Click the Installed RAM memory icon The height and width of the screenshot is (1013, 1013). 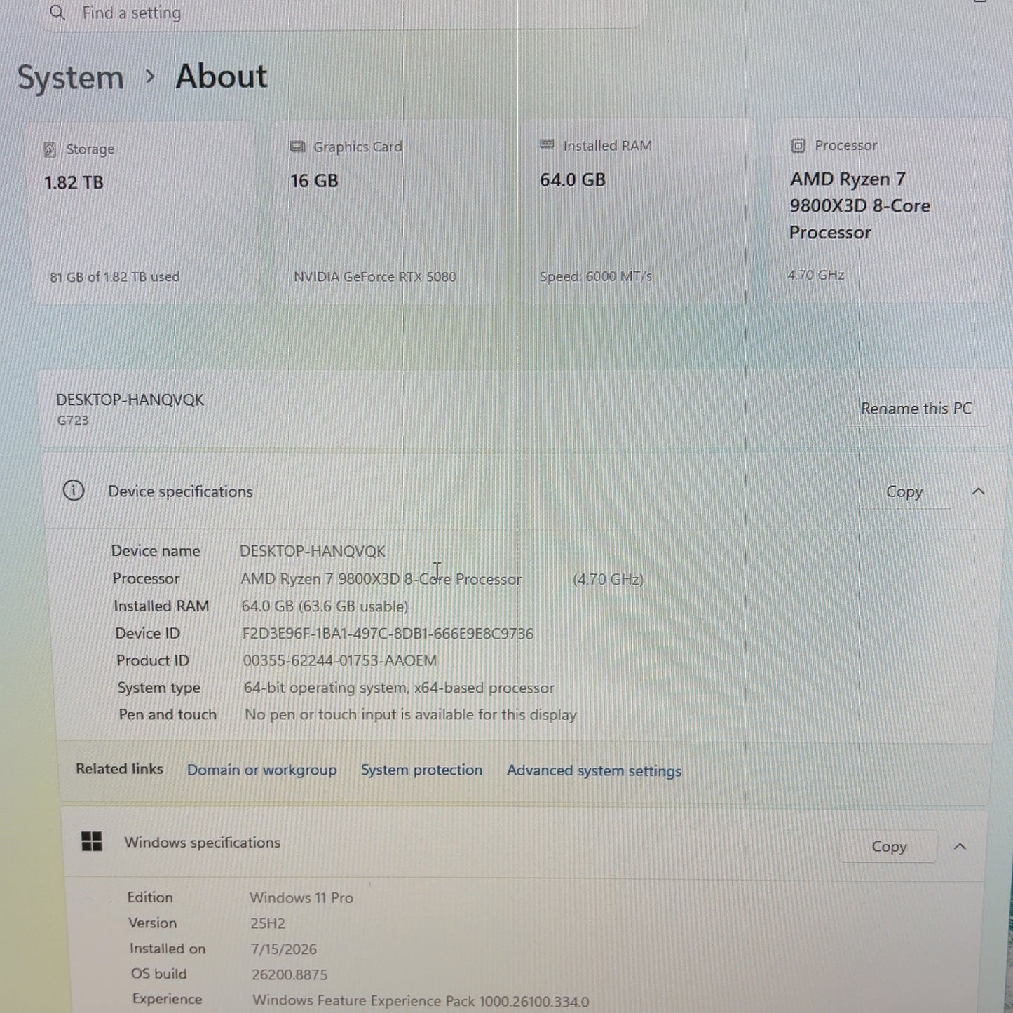tap(547, 144)
